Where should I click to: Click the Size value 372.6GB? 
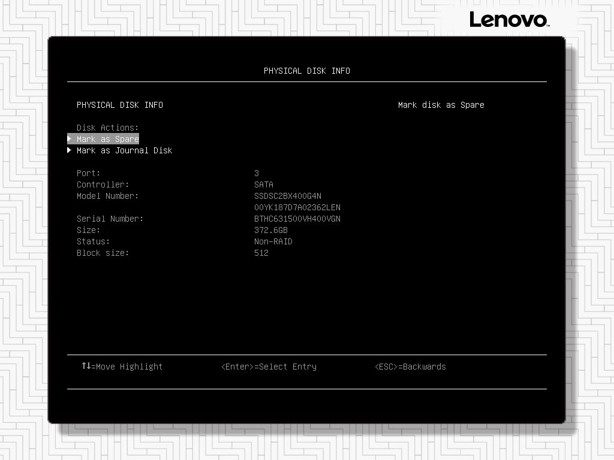click(271, 230)
